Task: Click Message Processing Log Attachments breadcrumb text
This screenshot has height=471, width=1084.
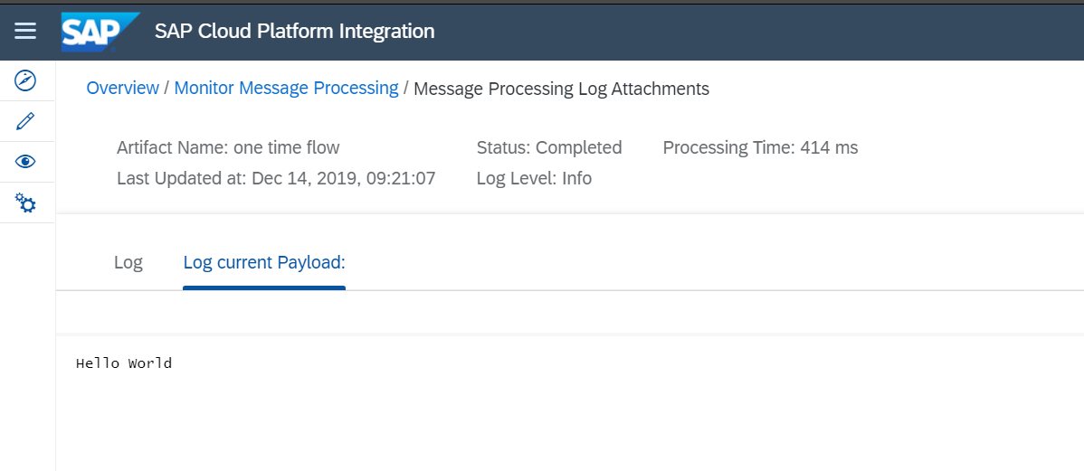Action: click(x=561, y=89)
